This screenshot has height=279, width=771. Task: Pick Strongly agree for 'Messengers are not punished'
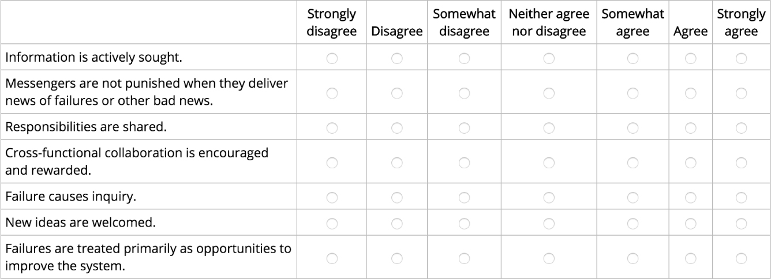click(x=741, y=93)
